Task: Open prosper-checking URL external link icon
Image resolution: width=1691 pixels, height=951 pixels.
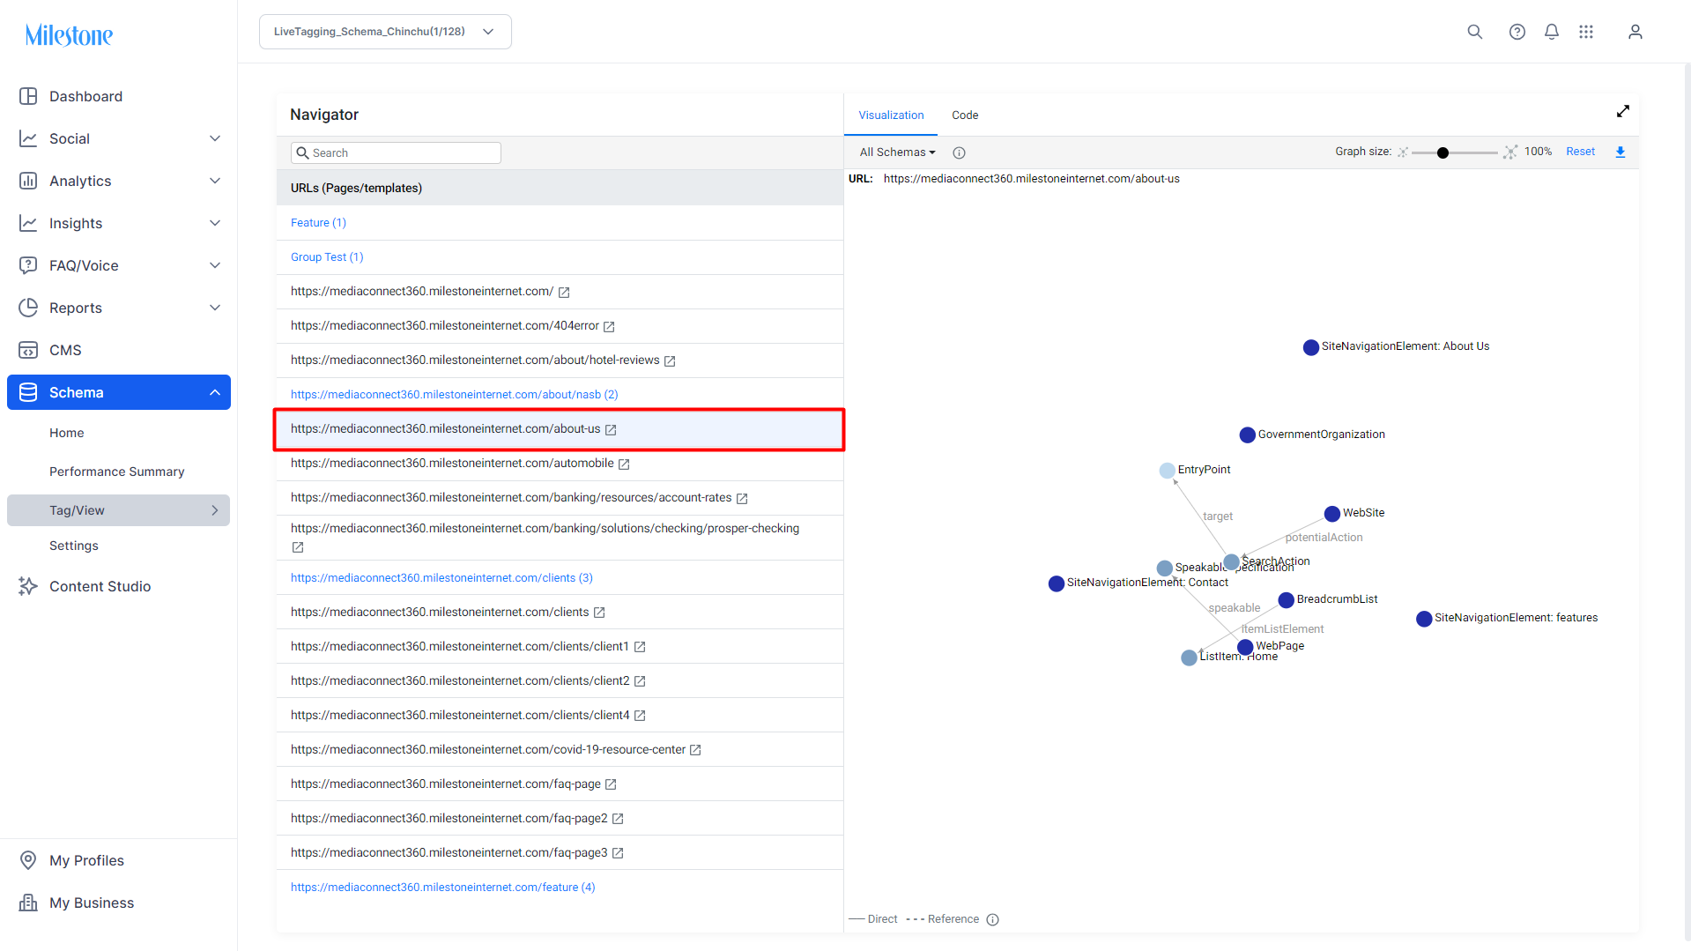Action: (x=298, y=547)
